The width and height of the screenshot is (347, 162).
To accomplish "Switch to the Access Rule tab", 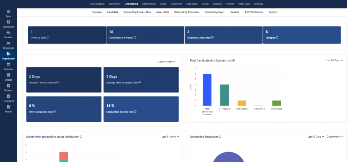I will [x=163, y=12].
